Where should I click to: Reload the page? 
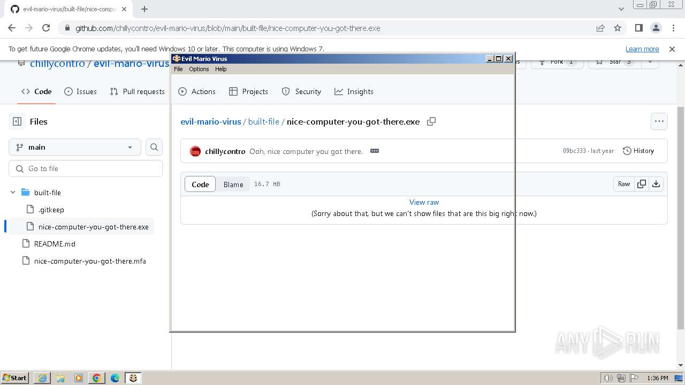[46, 28]
